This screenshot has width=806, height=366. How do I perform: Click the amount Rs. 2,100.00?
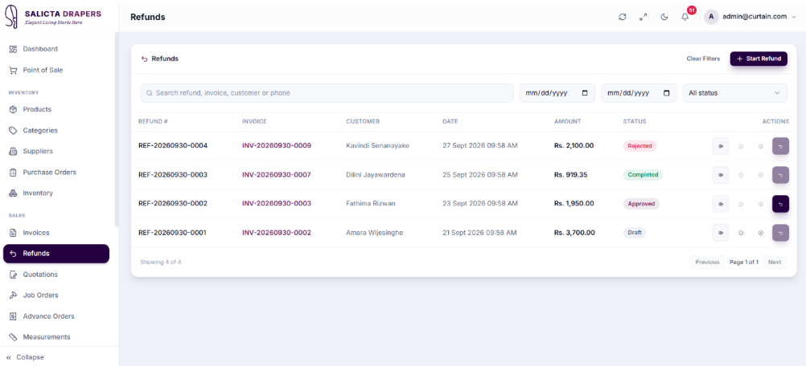pyautogui.click(x=574, y=146)
